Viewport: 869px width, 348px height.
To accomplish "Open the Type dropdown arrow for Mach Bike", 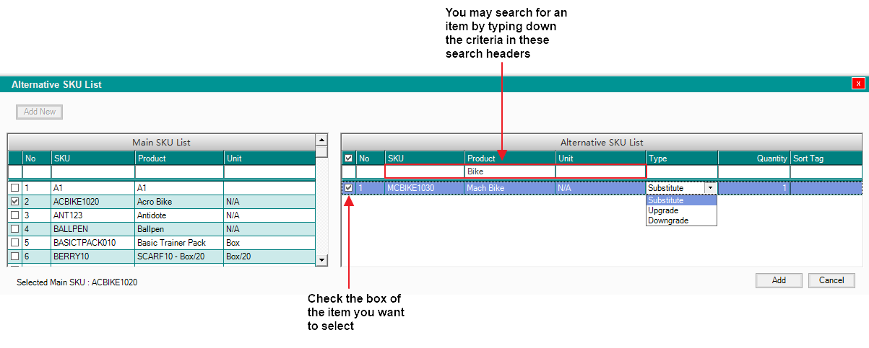I will click(x=710, y=188).
